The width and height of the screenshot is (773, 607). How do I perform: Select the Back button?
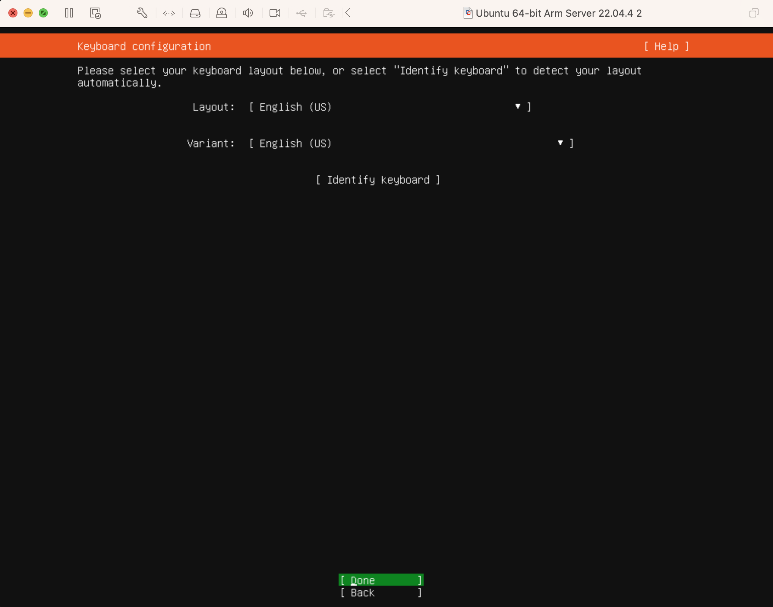(381, 593)
